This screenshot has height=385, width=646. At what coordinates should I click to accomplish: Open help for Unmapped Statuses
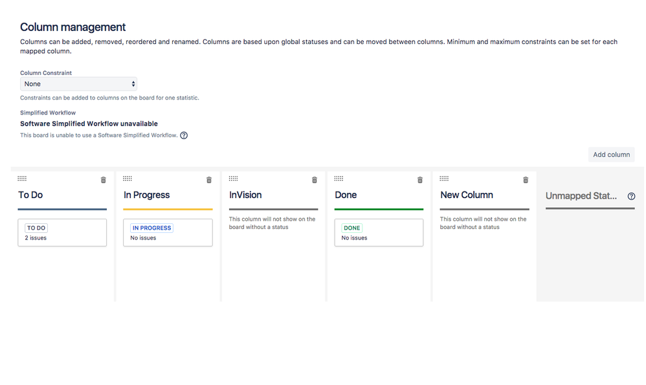(x=632, y=196)
